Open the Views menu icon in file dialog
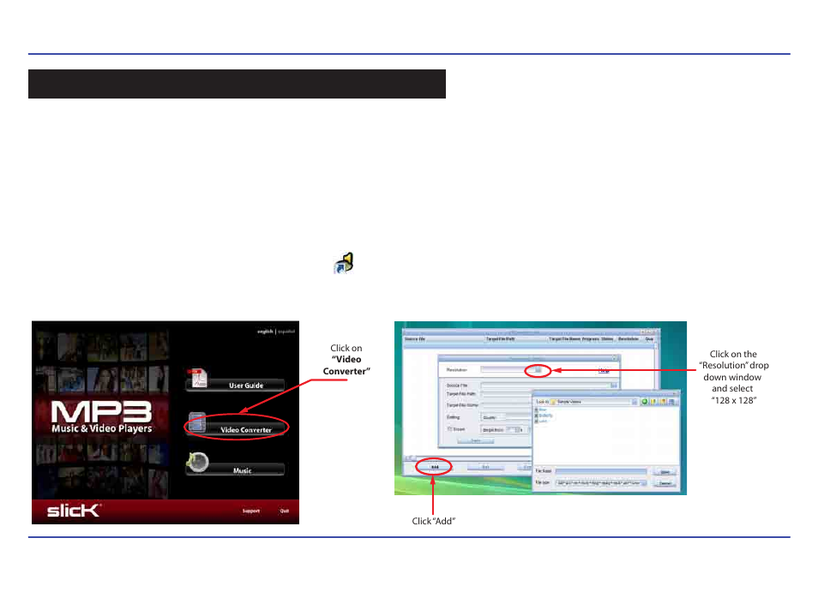Screen dimensions: 818x592 click(x=671, y=402)
